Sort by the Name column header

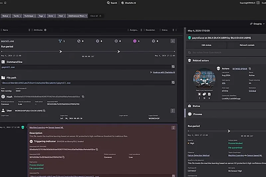pos(5,30)
